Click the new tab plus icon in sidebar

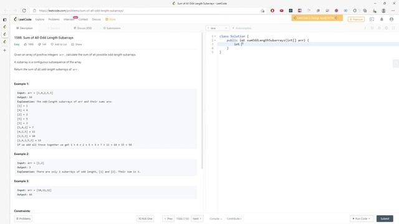(x=4, y=50)
